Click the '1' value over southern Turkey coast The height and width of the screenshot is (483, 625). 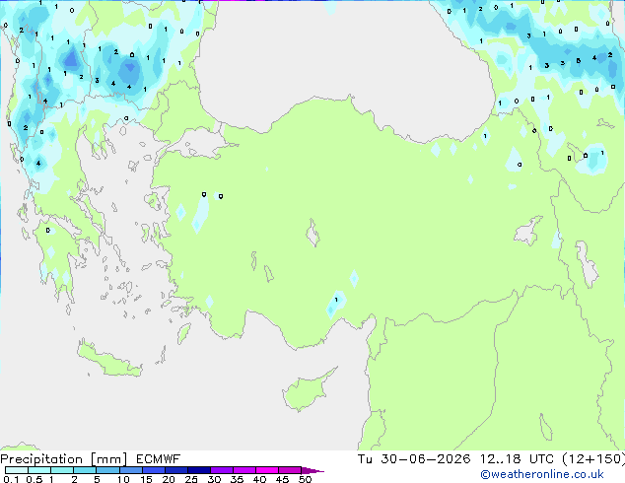336,300
